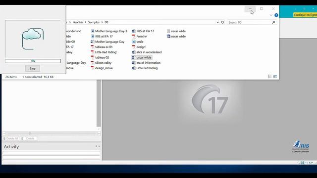317x178 pixels.
Task: Refresh the Explorer folder view
Action: click(x=222, y=22)
